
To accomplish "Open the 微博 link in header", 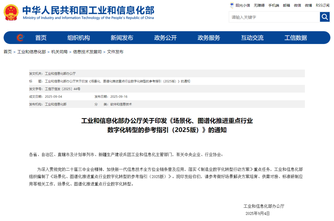I will [x=308, y=5].
